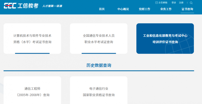Image resolution: width=202 pixels, height=104 pixels.
Task: Open 通信工程师（2005年-2008年）查询 card
Action: tap(32, 90)
